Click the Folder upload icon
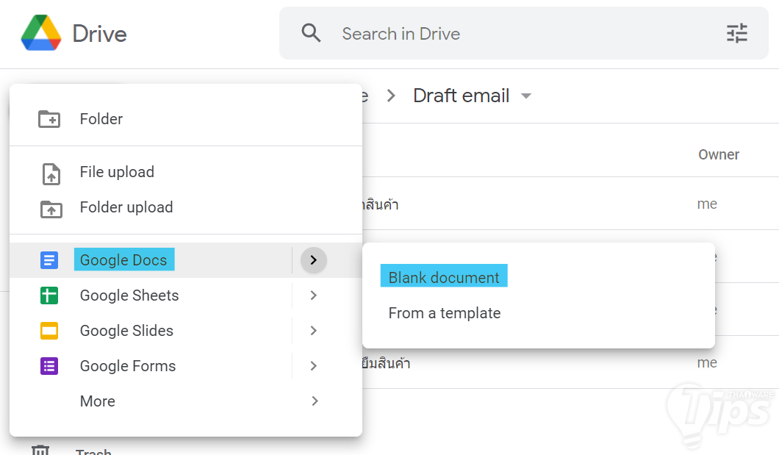779x455 pixels. tap(50, 208)
